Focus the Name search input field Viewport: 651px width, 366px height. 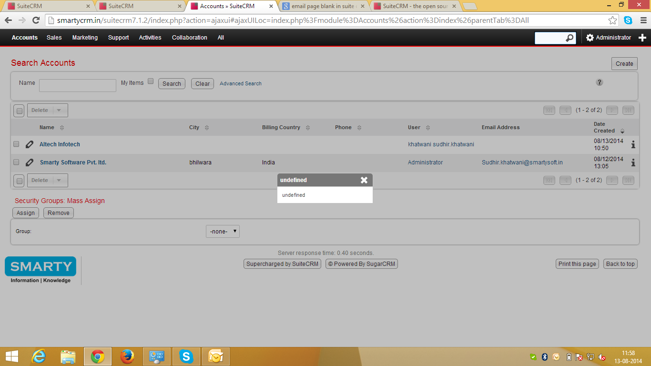coord(78,85)
